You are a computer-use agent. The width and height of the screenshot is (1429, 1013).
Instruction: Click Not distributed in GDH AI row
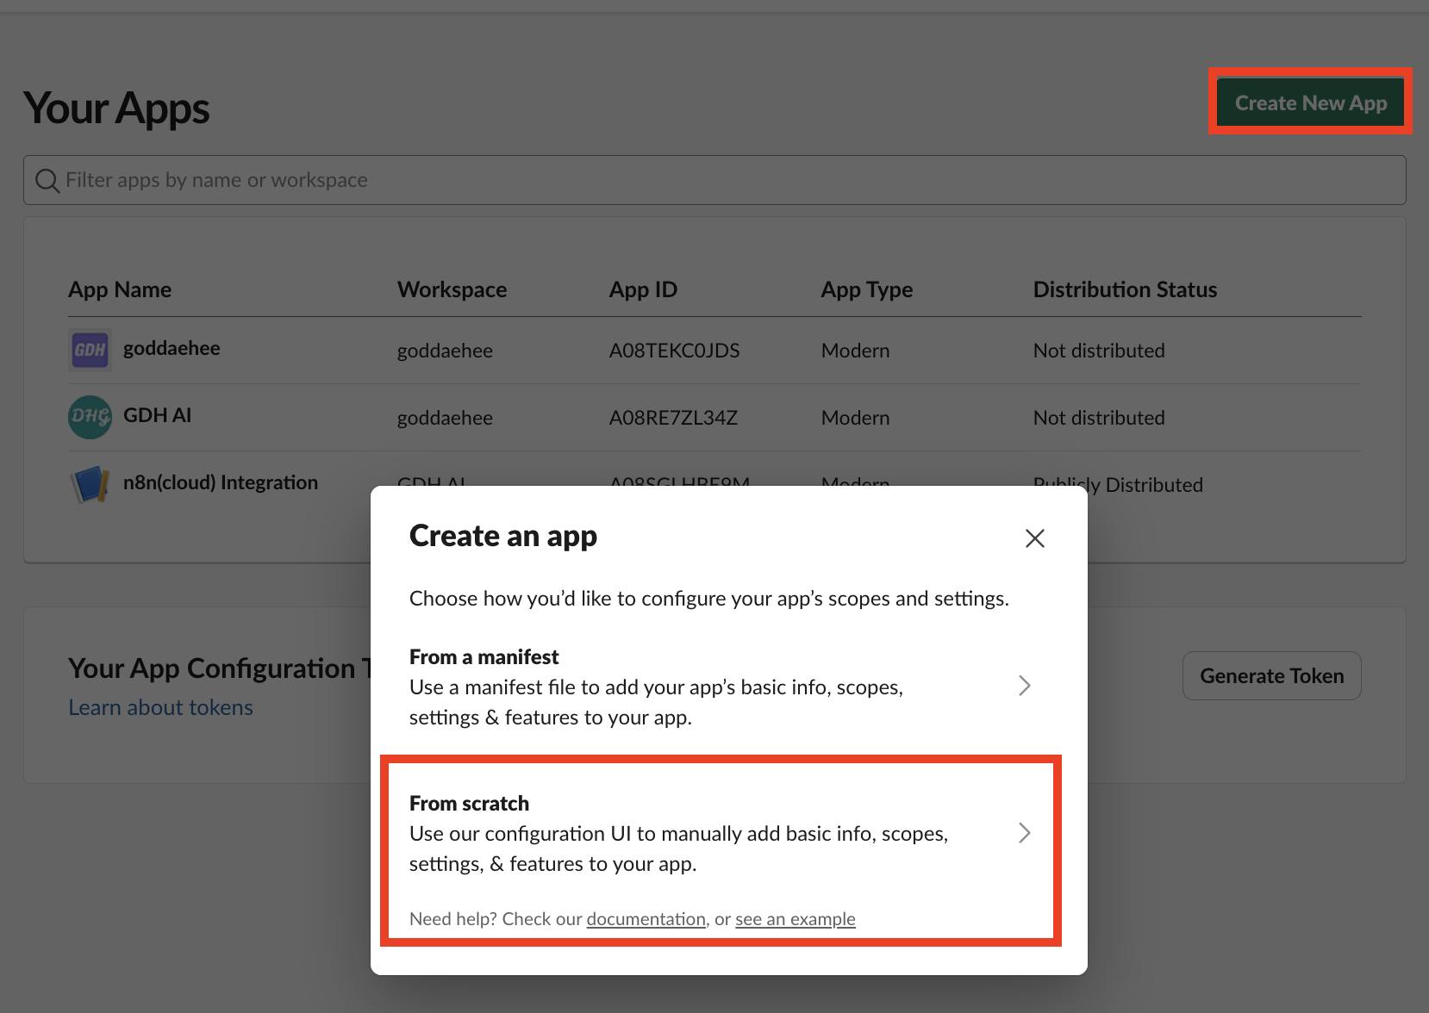click(1099, 418)
